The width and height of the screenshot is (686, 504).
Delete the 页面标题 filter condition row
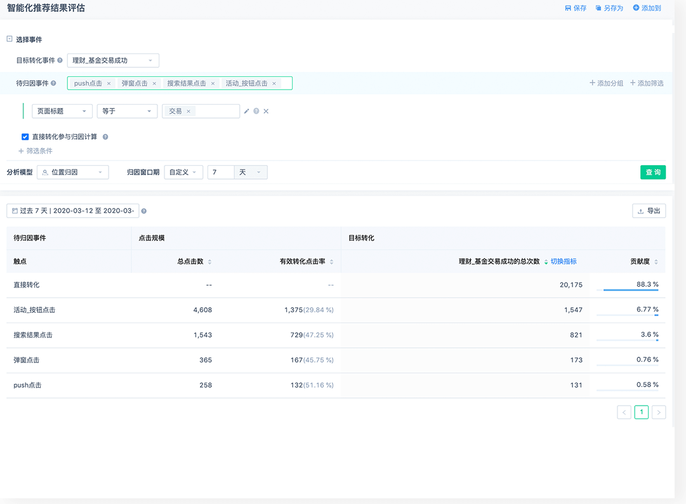pyautogui.click(x=266, y=111)
